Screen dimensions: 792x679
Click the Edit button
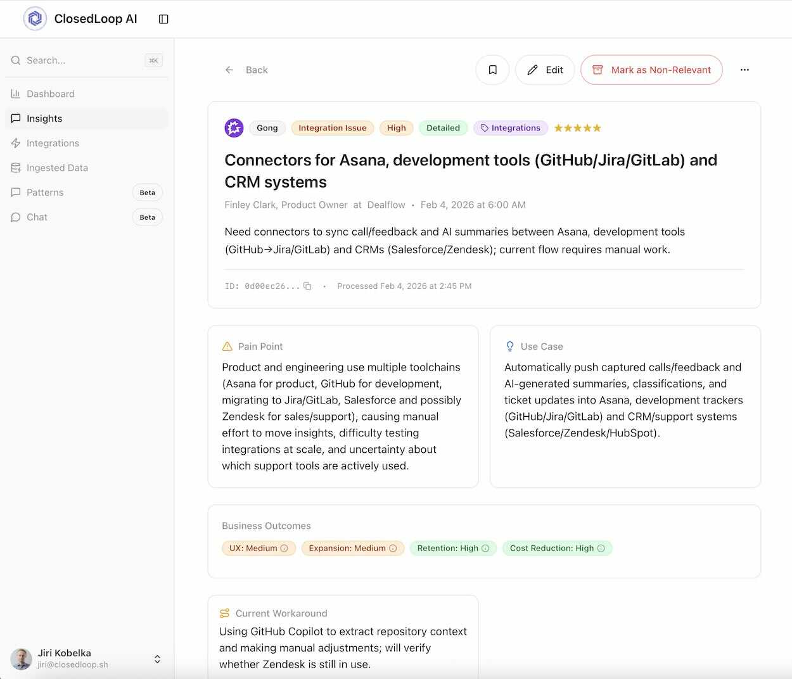[x=545, y=70]
